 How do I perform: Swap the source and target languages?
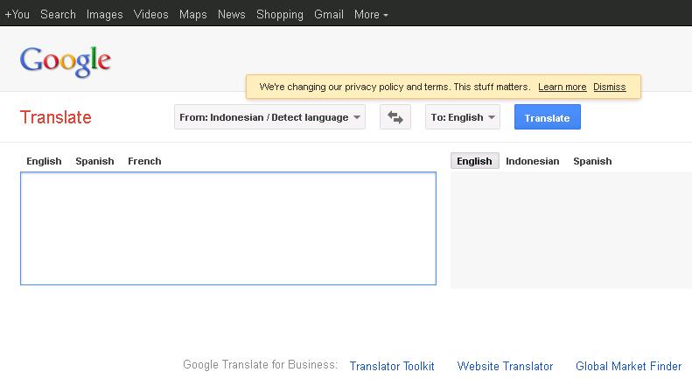(x=395, y=117)
